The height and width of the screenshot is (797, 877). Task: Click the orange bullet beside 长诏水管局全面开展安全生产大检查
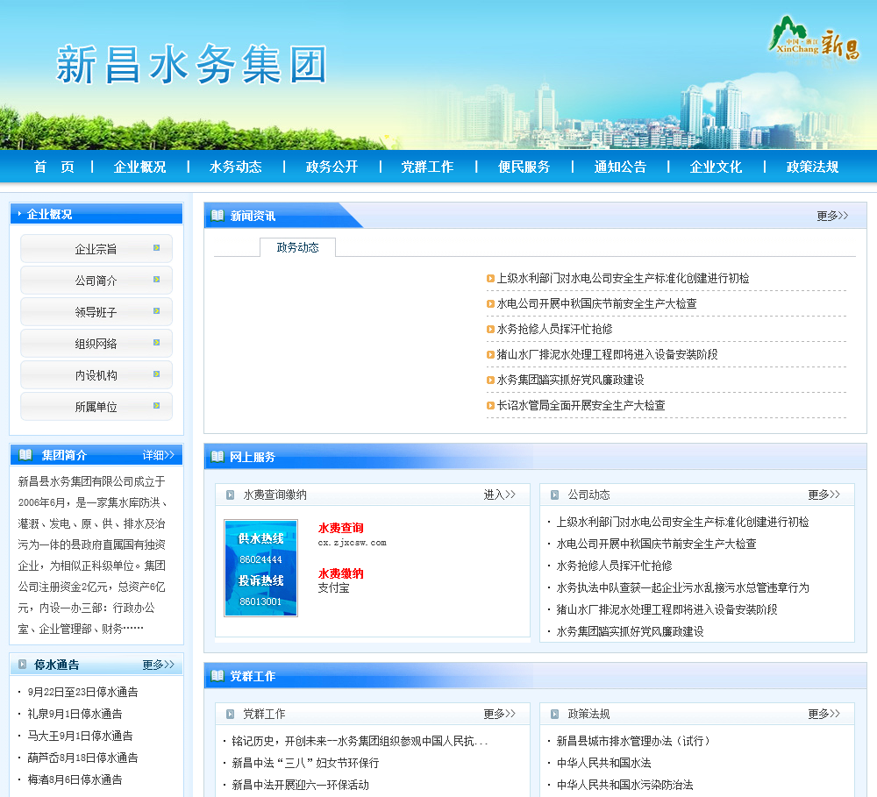[x=490, y=405]
